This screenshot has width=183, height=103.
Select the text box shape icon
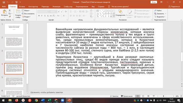click(98, 11)
